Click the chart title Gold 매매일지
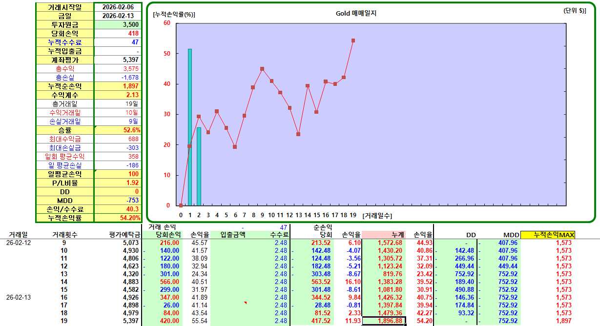The height and width of the screenshot is (326, 600). (x=356, y=13)
